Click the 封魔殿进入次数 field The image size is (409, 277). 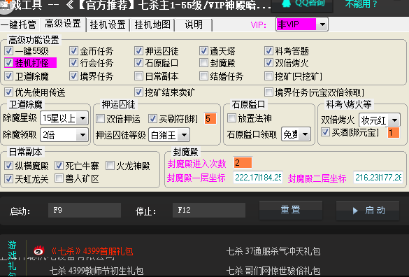click(243, 163)
